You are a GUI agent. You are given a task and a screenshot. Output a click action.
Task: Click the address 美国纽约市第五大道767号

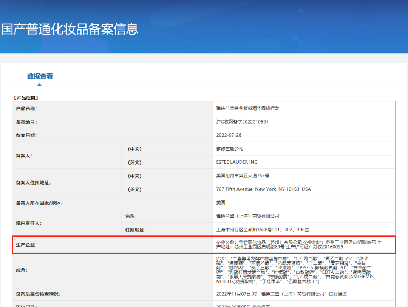(243, 176)
